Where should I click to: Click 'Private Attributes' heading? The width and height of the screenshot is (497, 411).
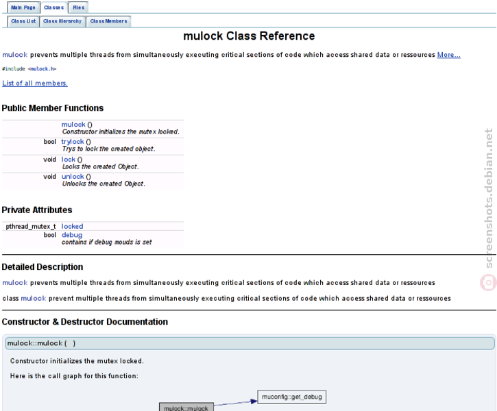(x=37, y=210)
